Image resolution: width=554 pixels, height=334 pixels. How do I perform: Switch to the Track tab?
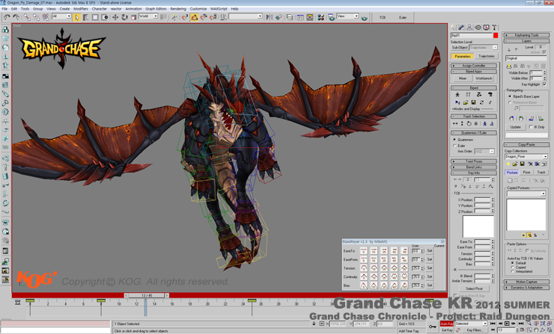541,172
